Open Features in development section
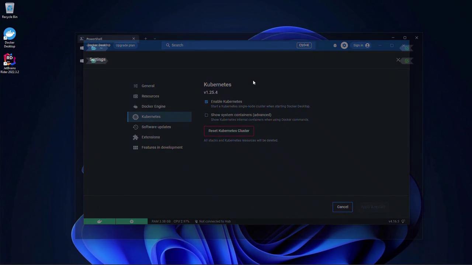 162,147
